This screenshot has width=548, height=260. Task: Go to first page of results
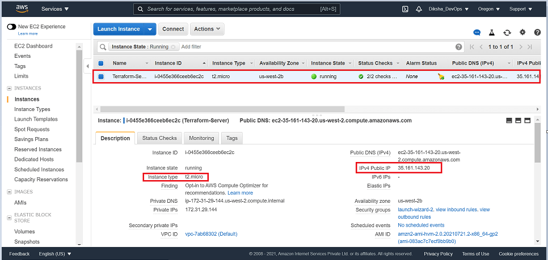click(472, 47)
